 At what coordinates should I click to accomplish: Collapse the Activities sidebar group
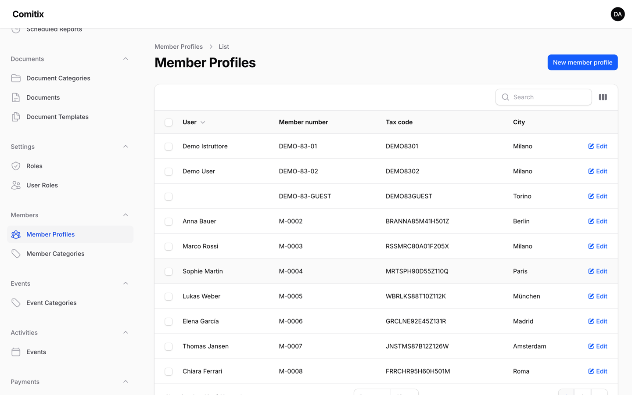click(126, 333)
